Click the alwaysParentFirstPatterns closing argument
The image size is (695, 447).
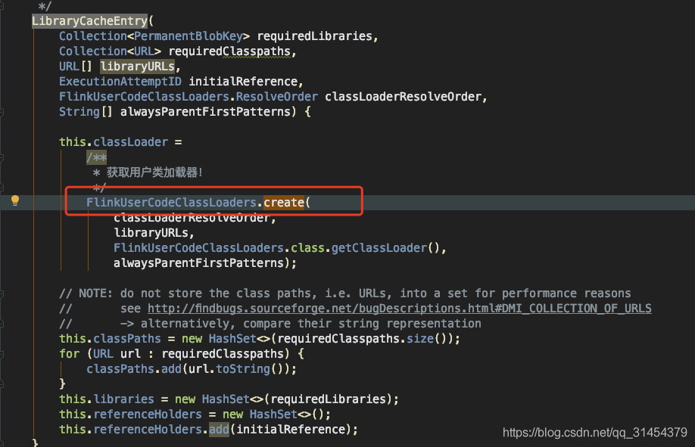pos(198,263)
